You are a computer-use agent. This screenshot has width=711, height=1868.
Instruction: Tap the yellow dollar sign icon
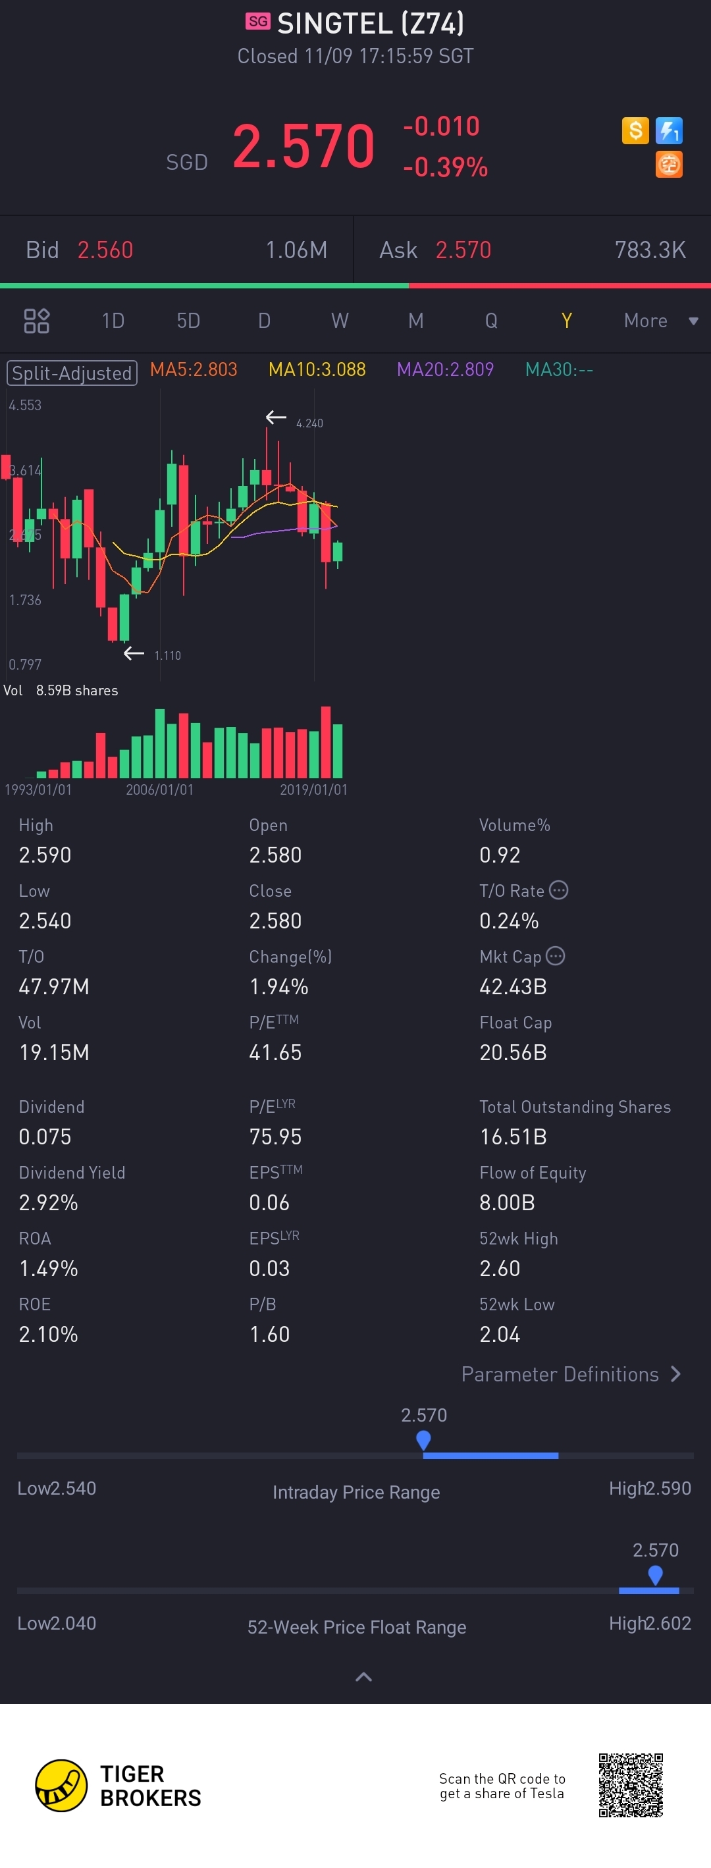point(635,130)
